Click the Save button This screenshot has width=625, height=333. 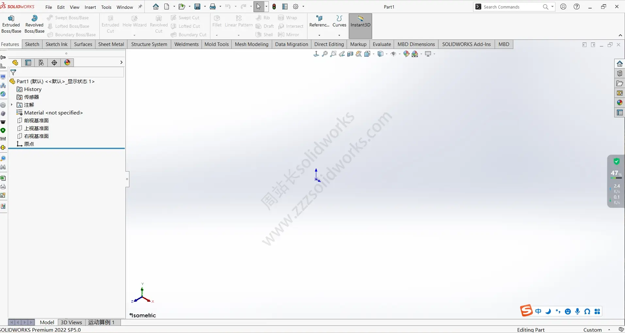[x=198, y=6]
